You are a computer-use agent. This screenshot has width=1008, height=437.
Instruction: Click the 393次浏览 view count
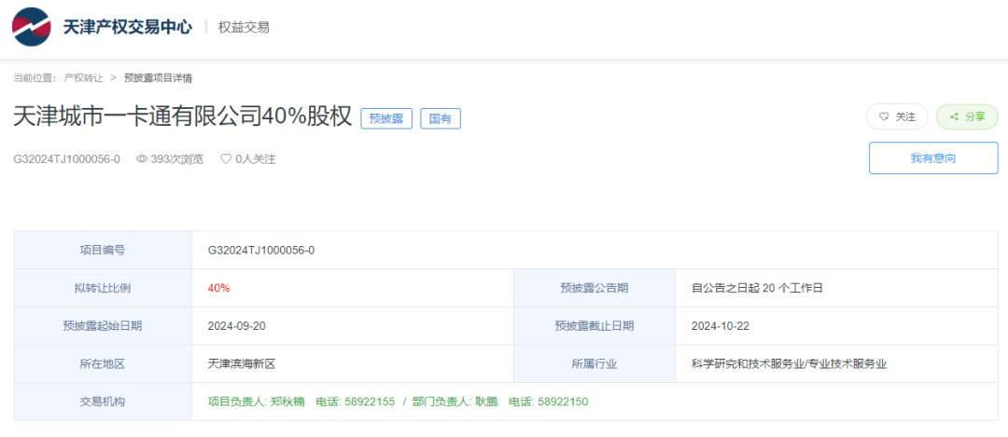point(176,159)
